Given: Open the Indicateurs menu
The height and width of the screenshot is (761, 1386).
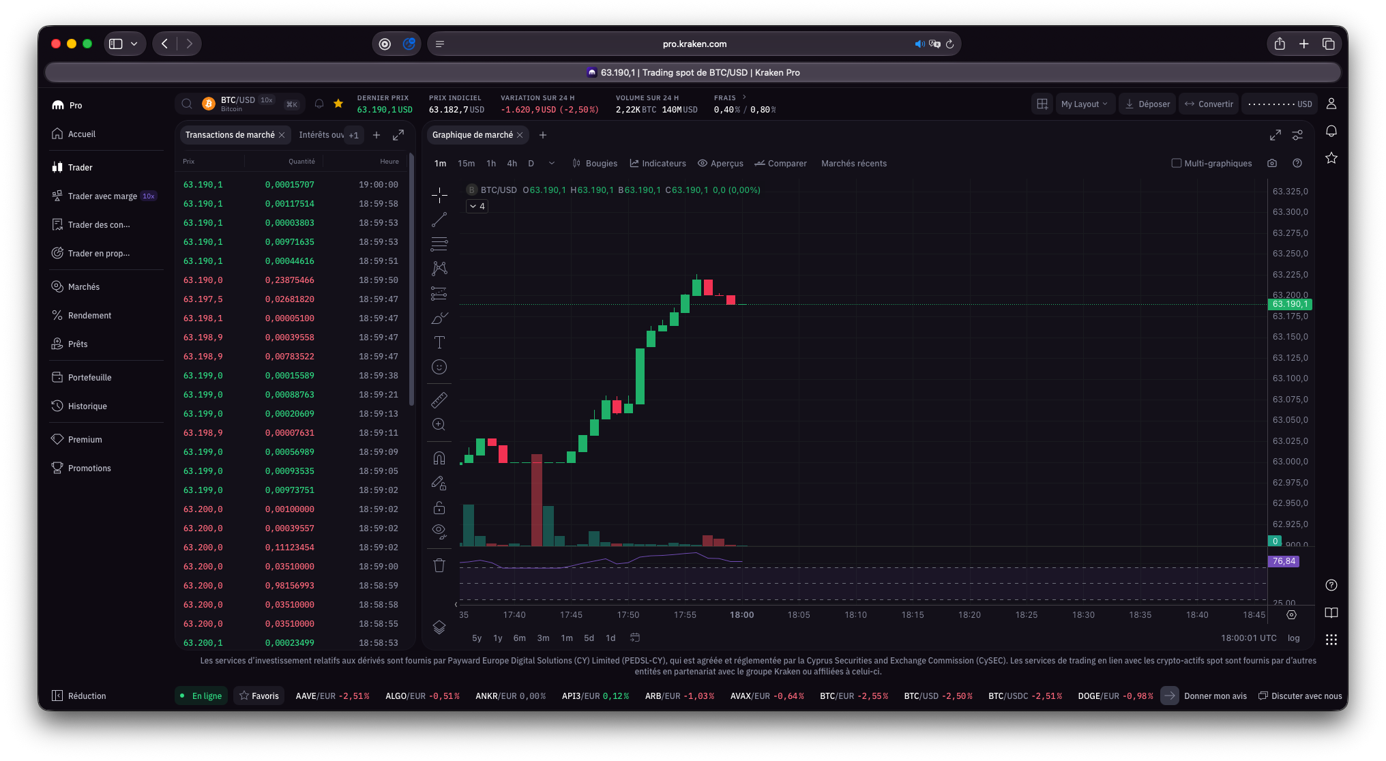Looking at the screenshot, I should pos(658,163).
